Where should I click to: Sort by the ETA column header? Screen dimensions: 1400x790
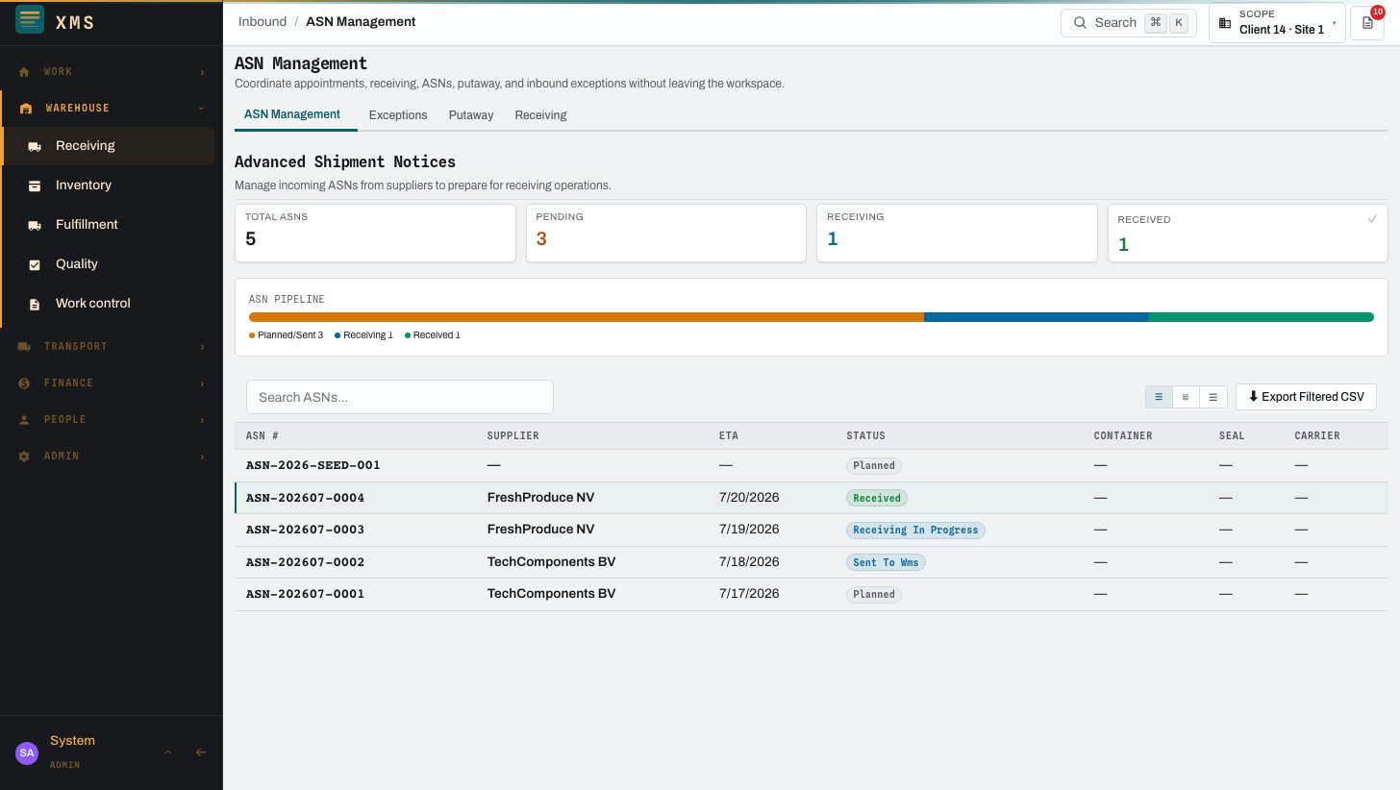pos(729,435)
